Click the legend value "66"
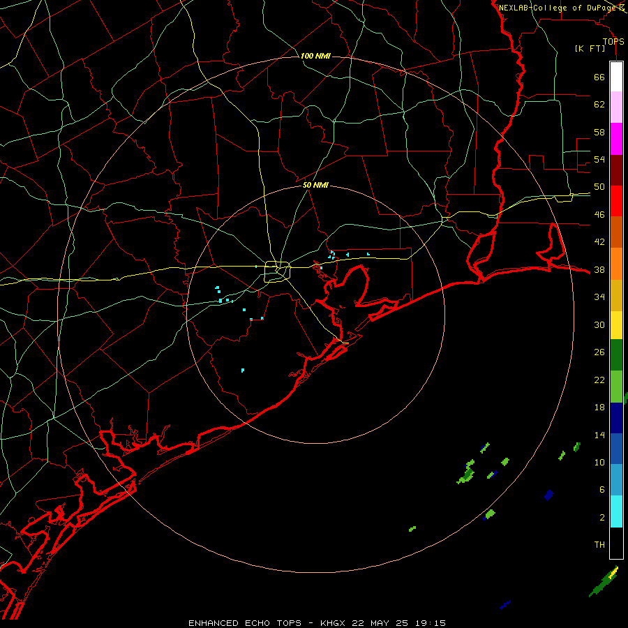 point(599,77)
